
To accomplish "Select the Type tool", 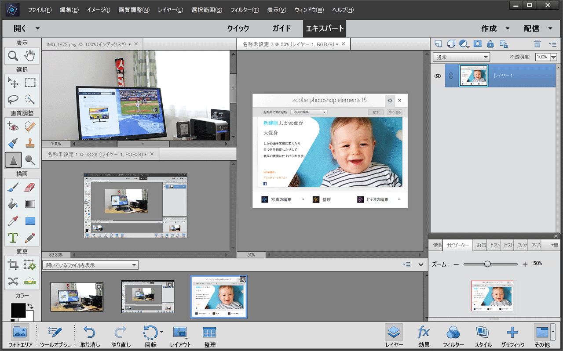I will point(13,238).
